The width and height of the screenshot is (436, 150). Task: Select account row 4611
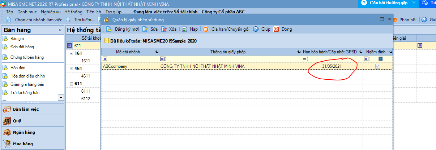pos(86,76)
